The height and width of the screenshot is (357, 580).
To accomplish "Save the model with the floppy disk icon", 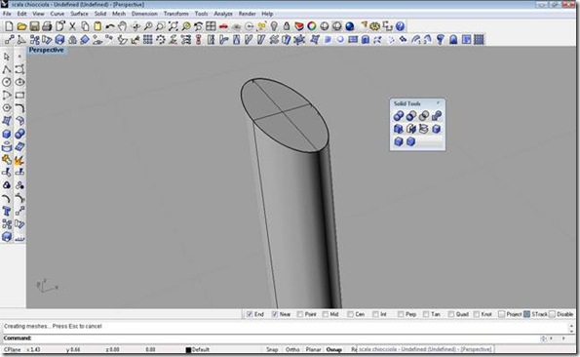I will (34, 26).
